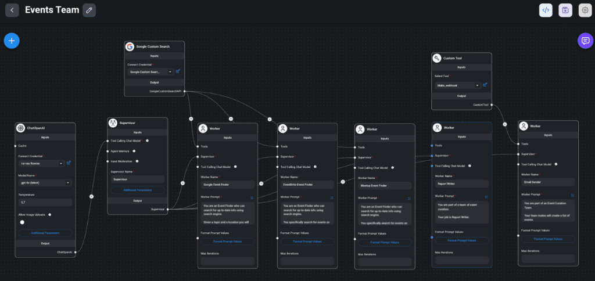Expand Meetup Event Finder worker prompt
Image resolution: width=595 pixels, height=281 pixels.
coord(409,199)
